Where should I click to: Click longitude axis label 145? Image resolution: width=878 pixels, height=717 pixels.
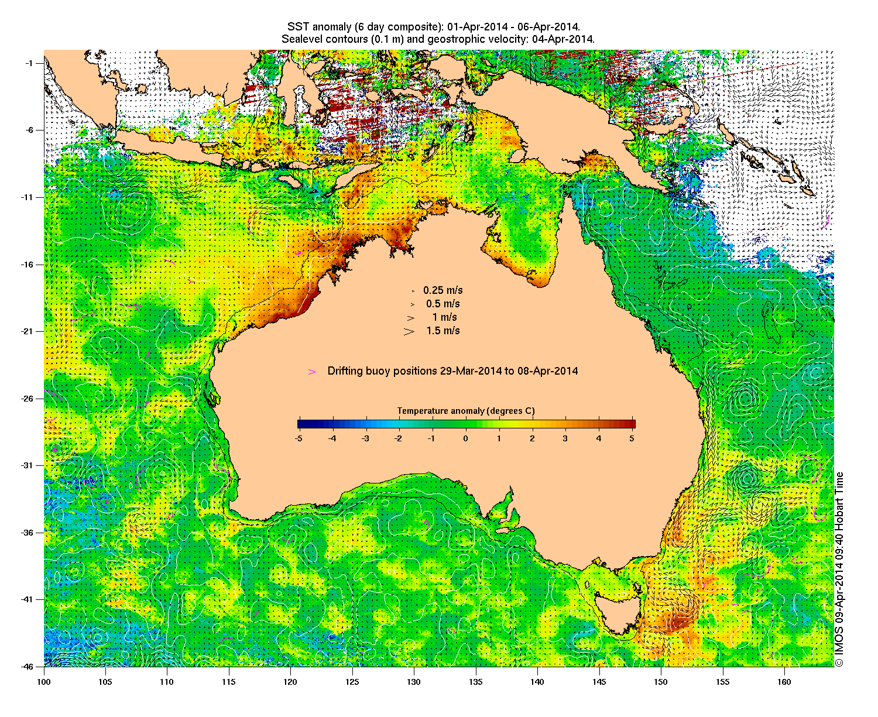599,682
